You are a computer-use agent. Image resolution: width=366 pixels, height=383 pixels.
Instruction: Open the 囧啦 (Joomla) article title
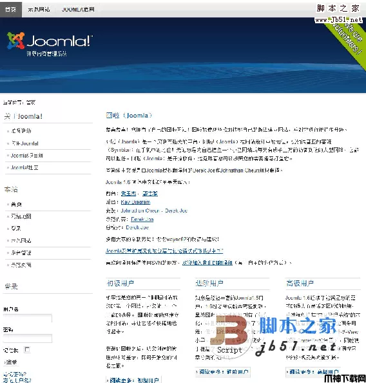[129, 116]
